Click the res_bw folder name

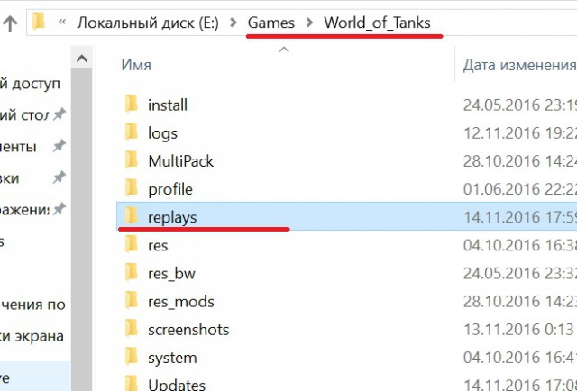click(171, 274)
